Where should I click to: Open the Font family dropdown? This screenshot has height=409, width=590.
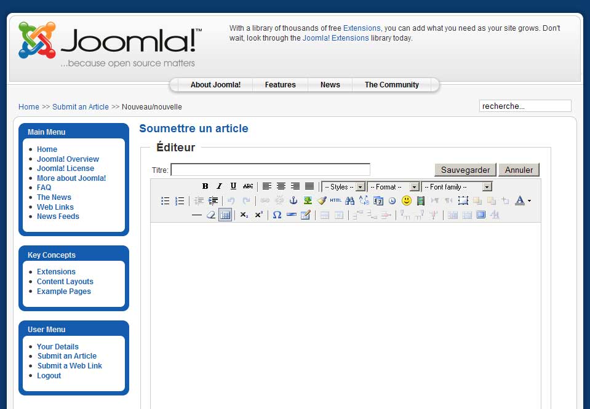click(x=456, y=186)
